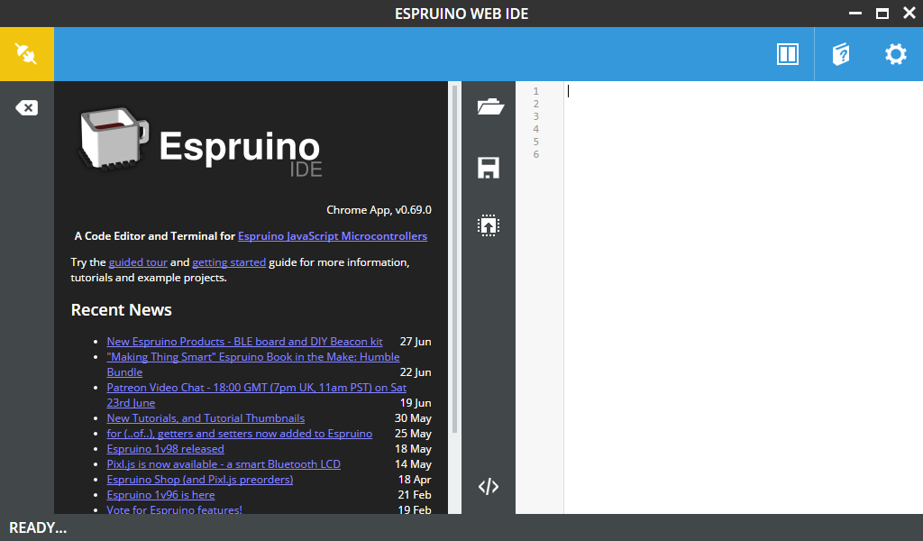The image size is (923, 541).
Task: Open Patreon Video Chat news link
Action: tap(256, 388)
